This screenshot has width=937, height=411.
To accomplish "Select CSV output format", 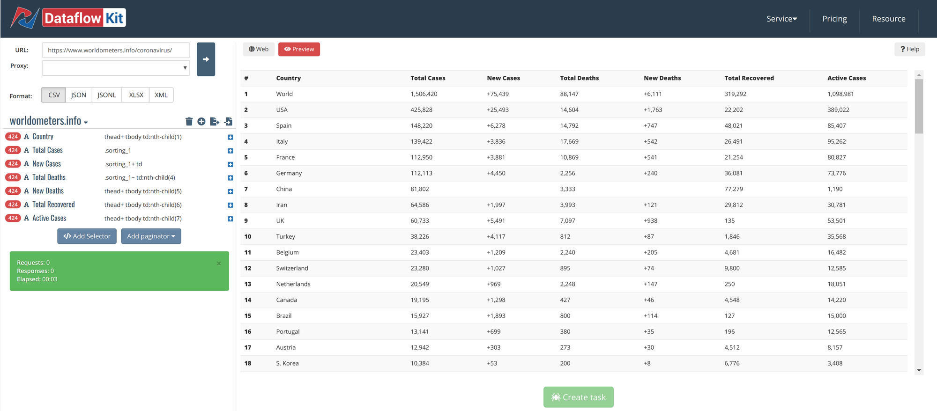I will (x=54, y=95).
